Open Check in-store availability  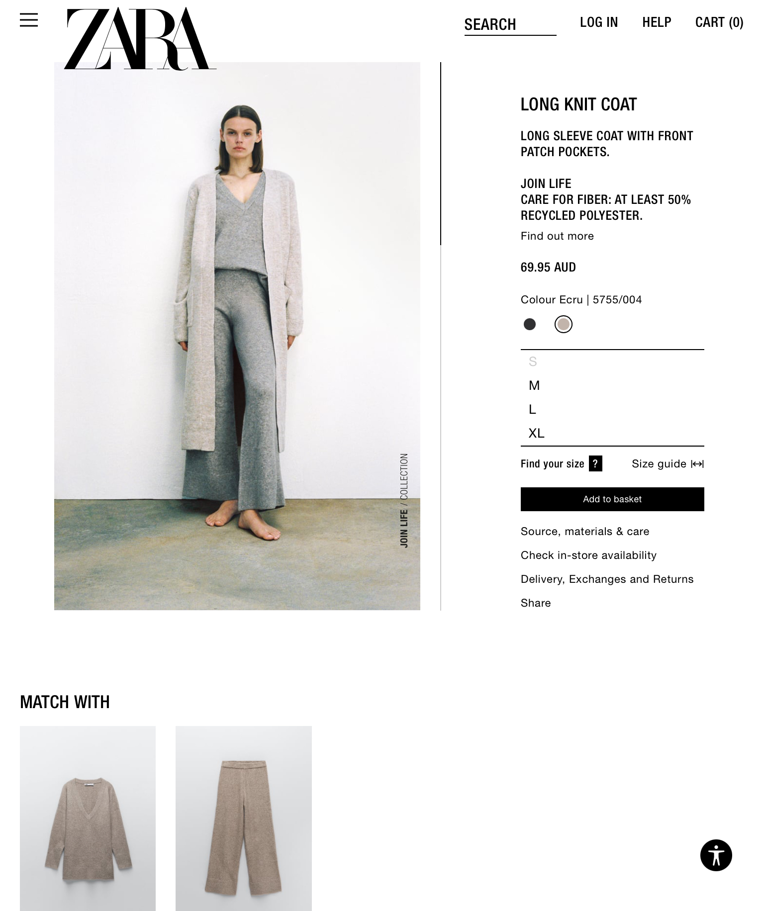pos(588,555)
